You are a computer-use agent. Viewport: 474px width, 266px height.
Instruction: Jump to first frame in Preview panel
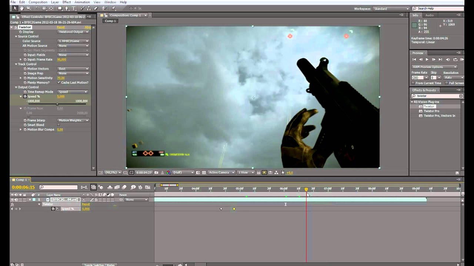414,59
